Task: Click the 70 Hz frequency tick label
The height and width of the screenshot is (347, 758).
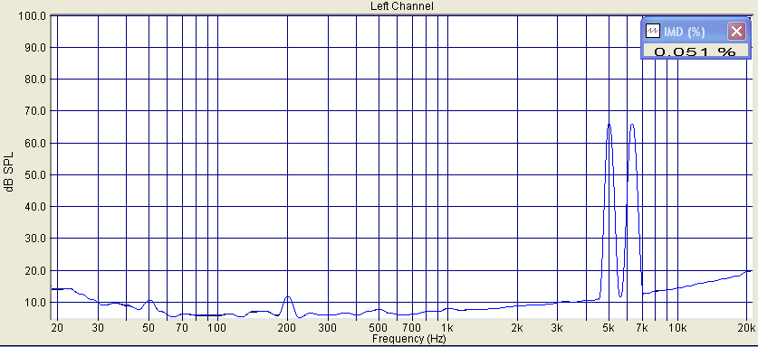Action: coord(182,329)
